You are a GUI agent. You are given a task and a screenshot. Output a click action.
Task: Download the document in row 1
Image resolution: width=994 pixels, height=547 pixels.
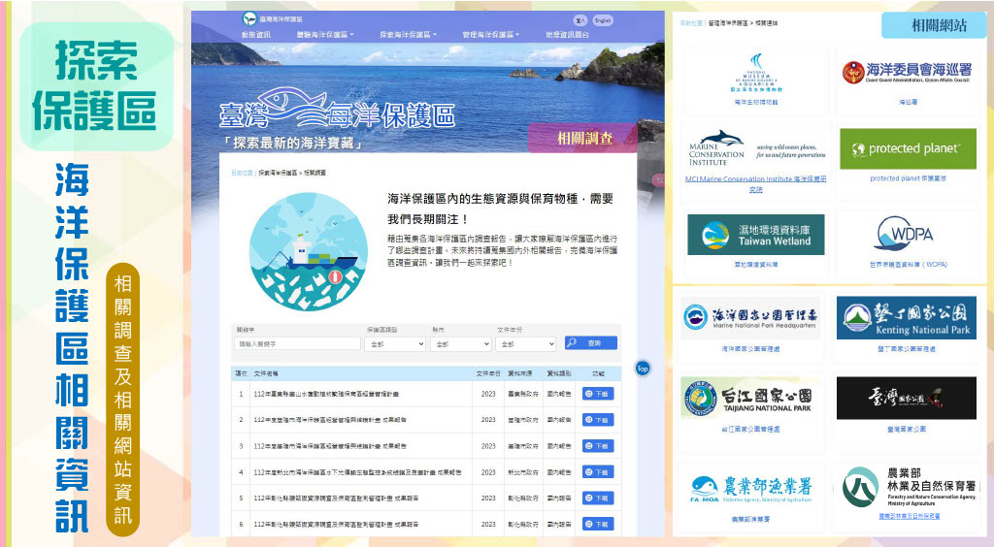click(598, 394)
